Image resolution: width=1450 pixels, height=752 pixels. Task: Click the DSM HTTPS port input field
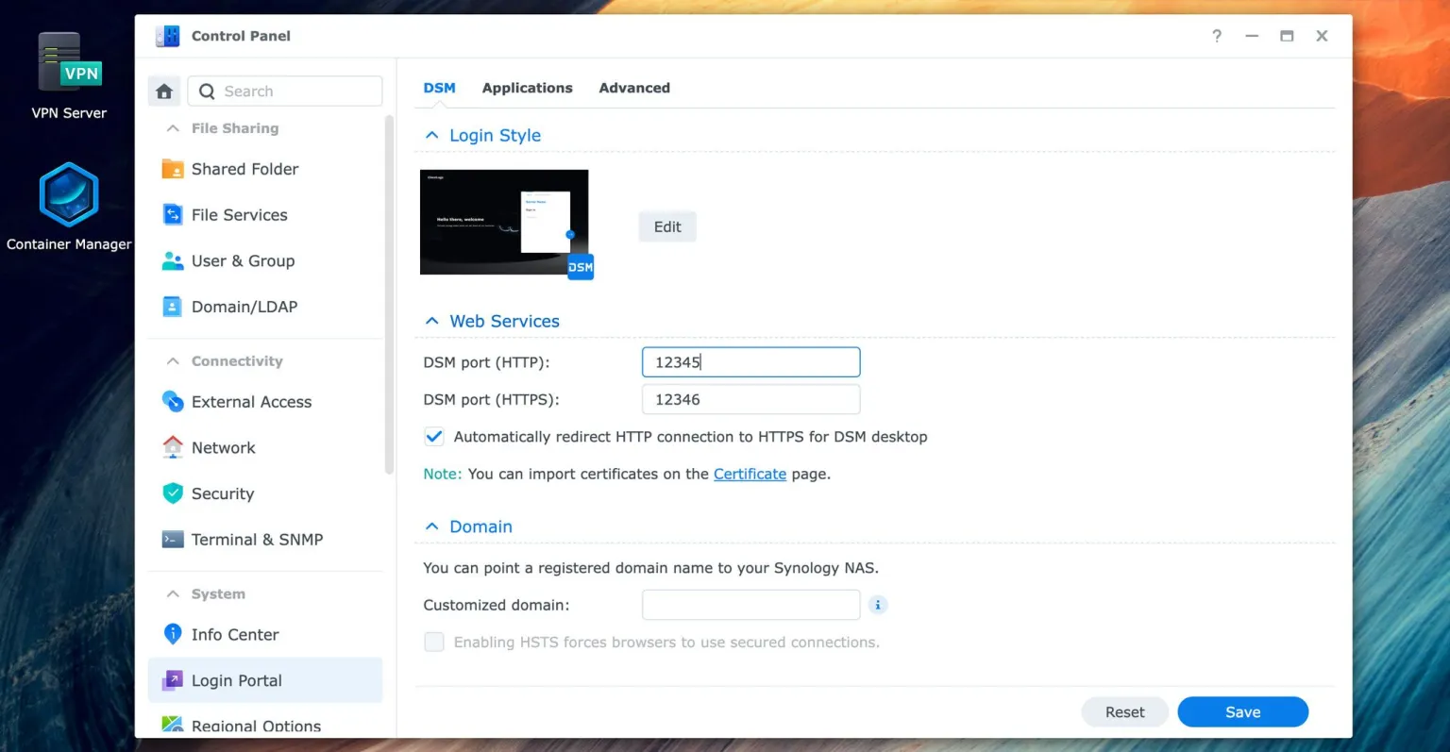click(750, 399)
